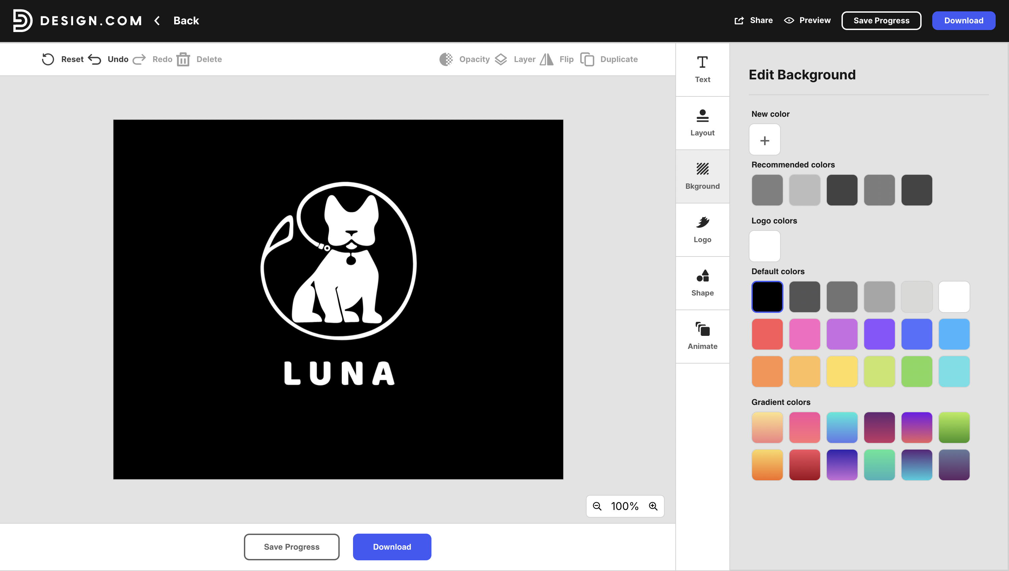Screen dimensions: 1009x571
Task: Apply the cyan-to-blue gradient swatch
Action: click(x=842, y=428)
